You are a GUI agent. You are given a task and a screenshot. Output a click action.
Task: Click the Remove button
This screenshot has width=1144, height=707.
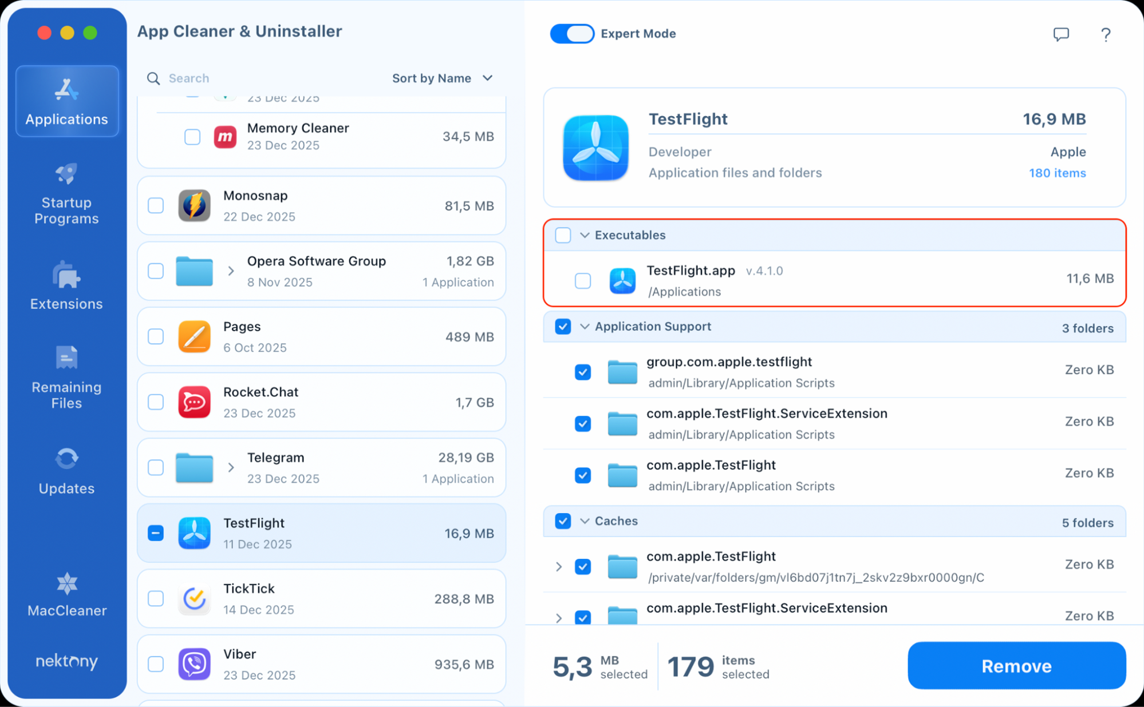click(x=1016, y=665)
